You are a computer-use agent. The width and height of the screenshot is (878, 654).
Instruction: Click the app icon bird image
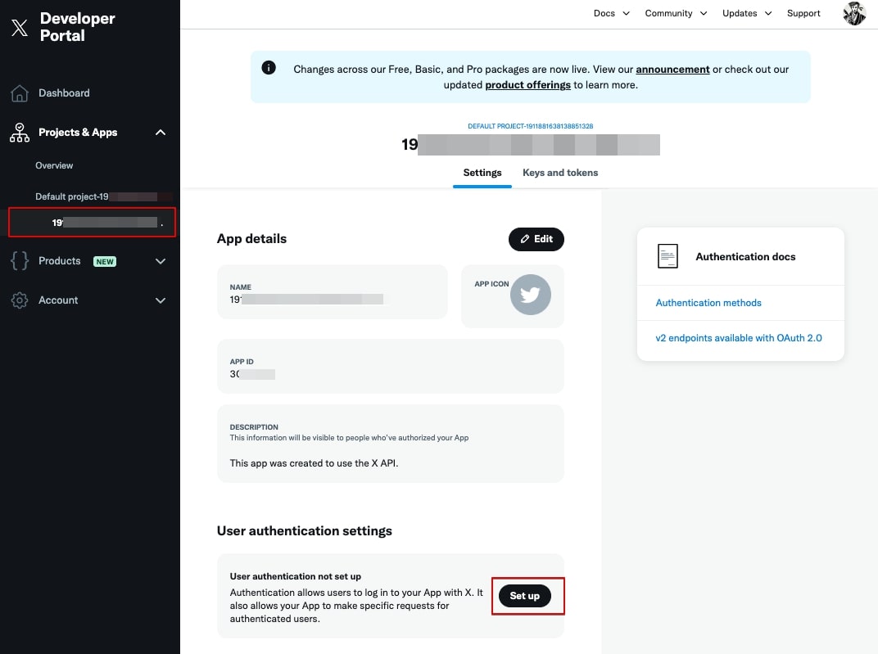tap(530, 295)
